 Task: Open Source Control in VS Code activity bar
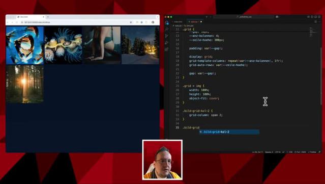point(167,36)
